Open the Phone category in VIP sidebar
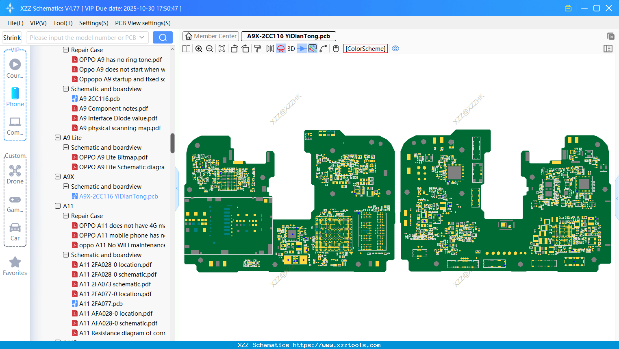 point(15,97)
